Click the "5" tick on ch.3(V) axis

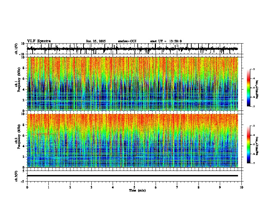click(24, 171)
